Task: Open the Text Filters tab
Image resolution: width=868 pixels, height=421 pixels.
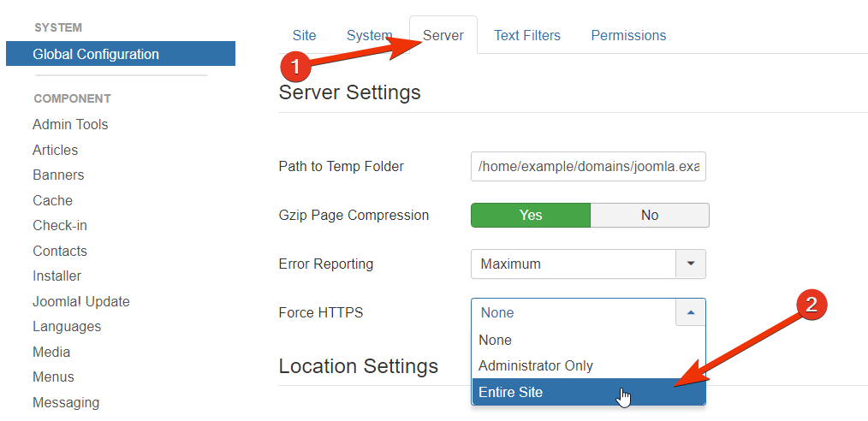Action: click(x=527, y=35)
